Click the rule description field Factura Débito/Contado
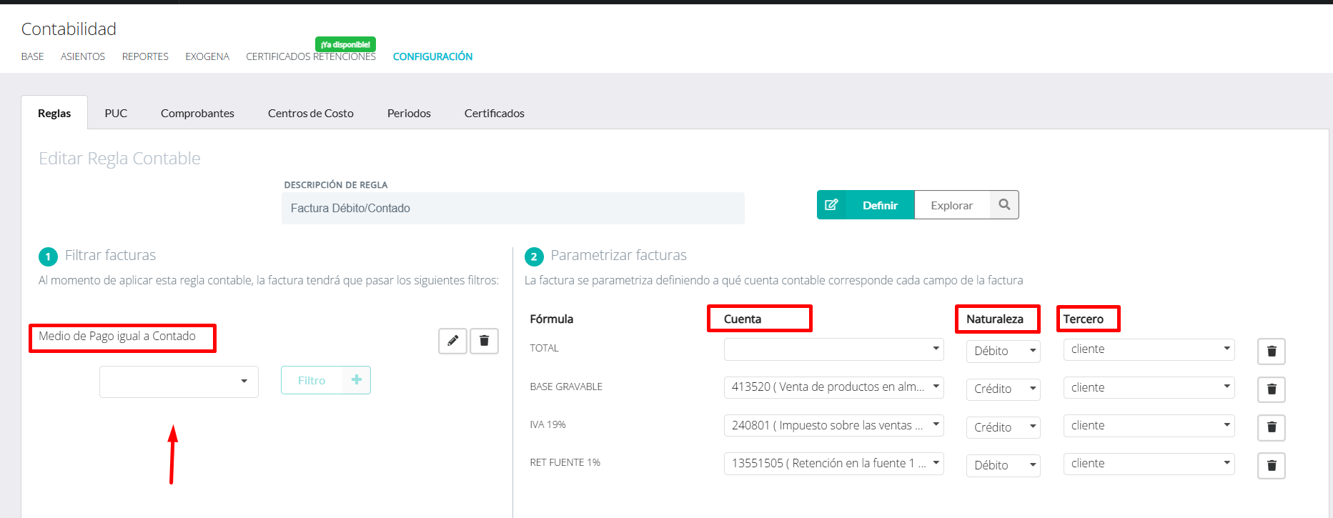Viewport: 1333px width, 518px height. (x=513, y=208)
